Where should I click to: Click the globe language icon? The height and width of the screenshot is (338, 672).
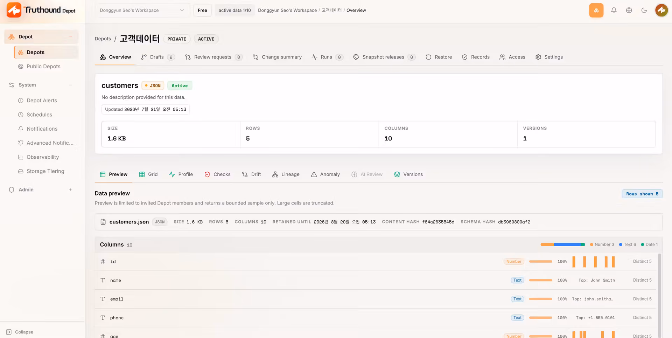(629, 10)
